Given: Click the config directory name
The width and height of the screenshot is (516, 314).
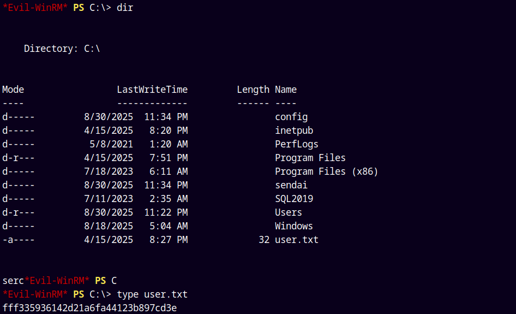Looking at the screenshot, I should click(291, 117).
